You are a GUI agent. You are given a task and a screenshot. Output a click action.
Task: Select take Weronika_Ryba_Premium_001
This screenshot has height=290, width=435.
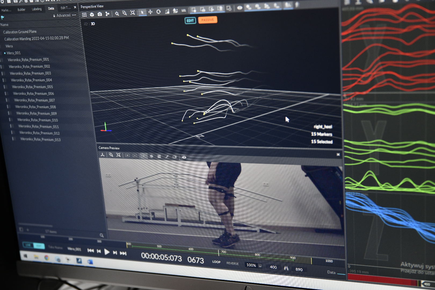tap(28, 60)
